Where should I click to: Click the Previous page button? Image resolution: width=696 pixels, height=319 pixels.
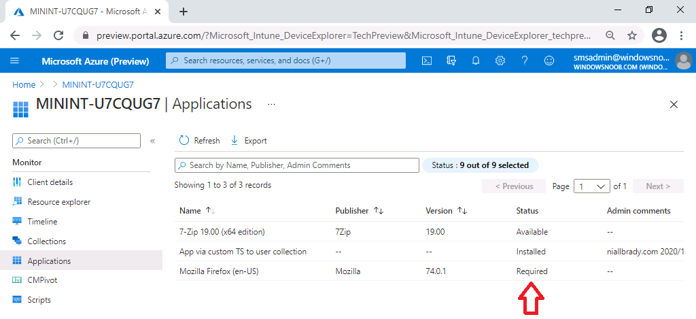pyautogui.click(x=514, y=186)
